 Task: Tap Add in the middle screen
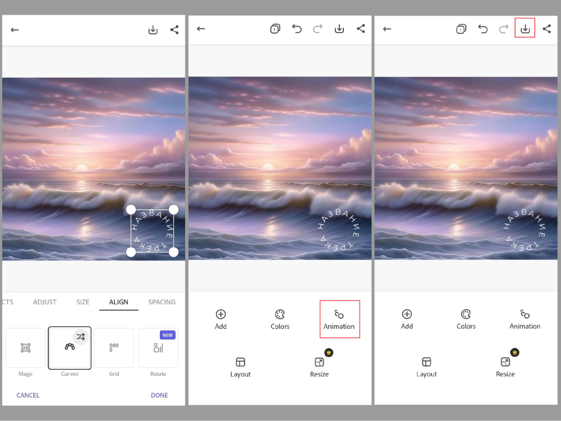coord(221,319)
